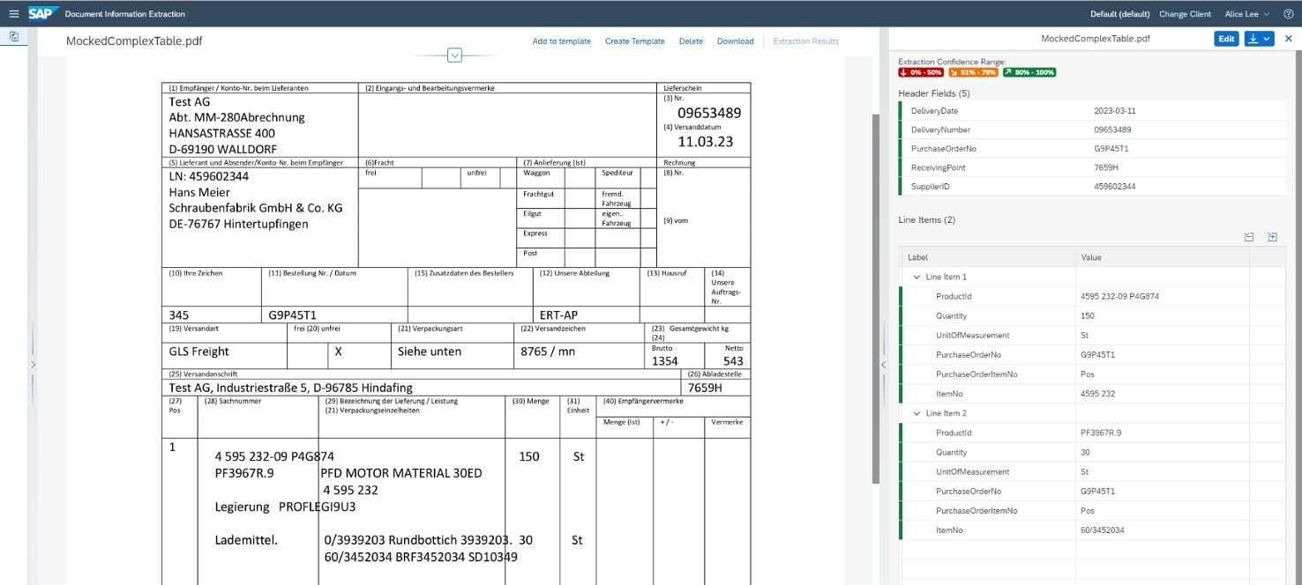Click the GLS Freight cell in the document
Image resolution: width=1302 pixels, height=585 pixels.
(198, 352)
